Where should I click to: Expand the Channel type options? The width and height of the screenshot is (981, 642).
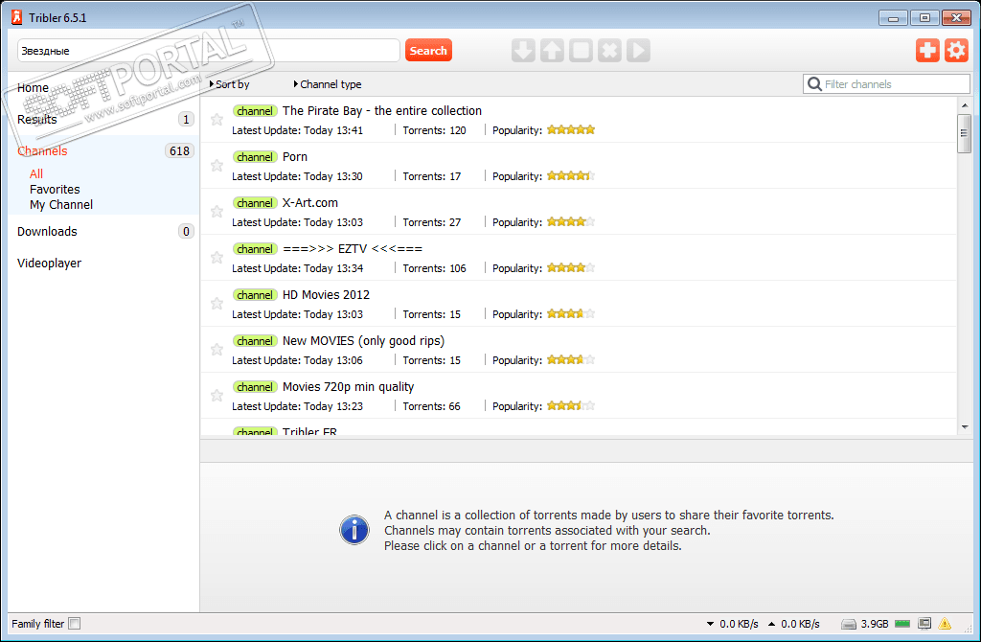(x=328, y=84)
